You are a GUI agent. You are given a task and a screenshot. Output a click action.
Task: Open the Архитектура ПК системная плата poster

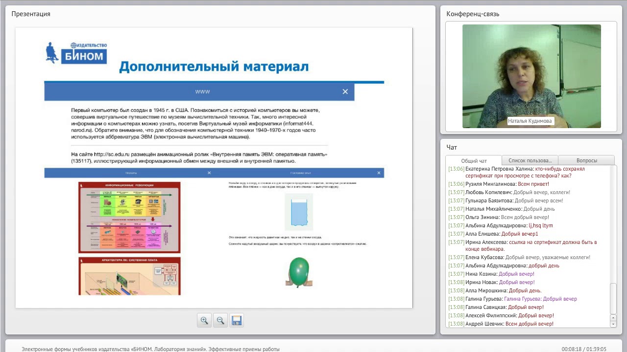[129, 276]
